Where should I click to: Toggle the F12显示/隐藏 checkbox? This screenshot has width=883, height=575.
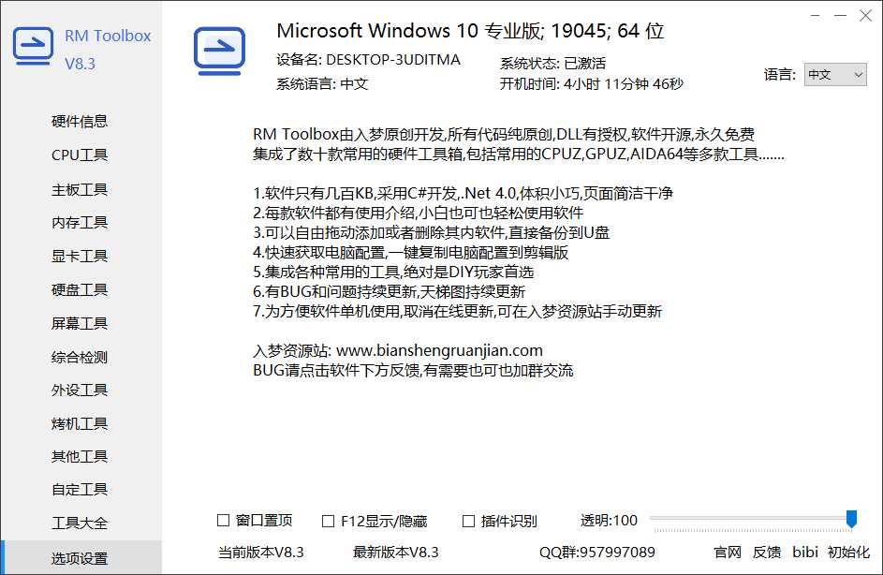[328, 522]
